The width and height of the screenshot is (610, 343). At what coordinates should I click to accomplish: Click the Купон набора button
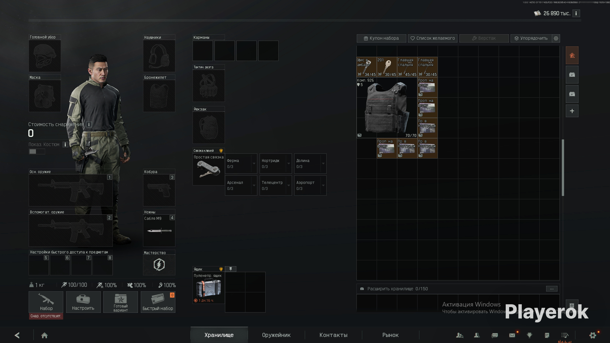(x=382, y=38)
